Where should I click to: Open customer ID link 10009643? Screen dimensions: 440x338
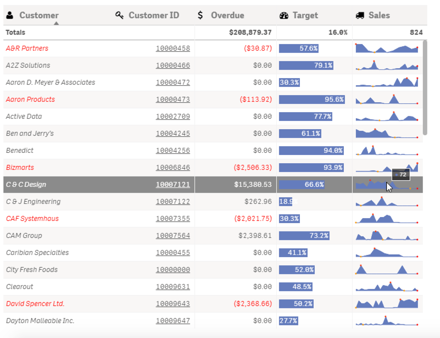(173, 304)
